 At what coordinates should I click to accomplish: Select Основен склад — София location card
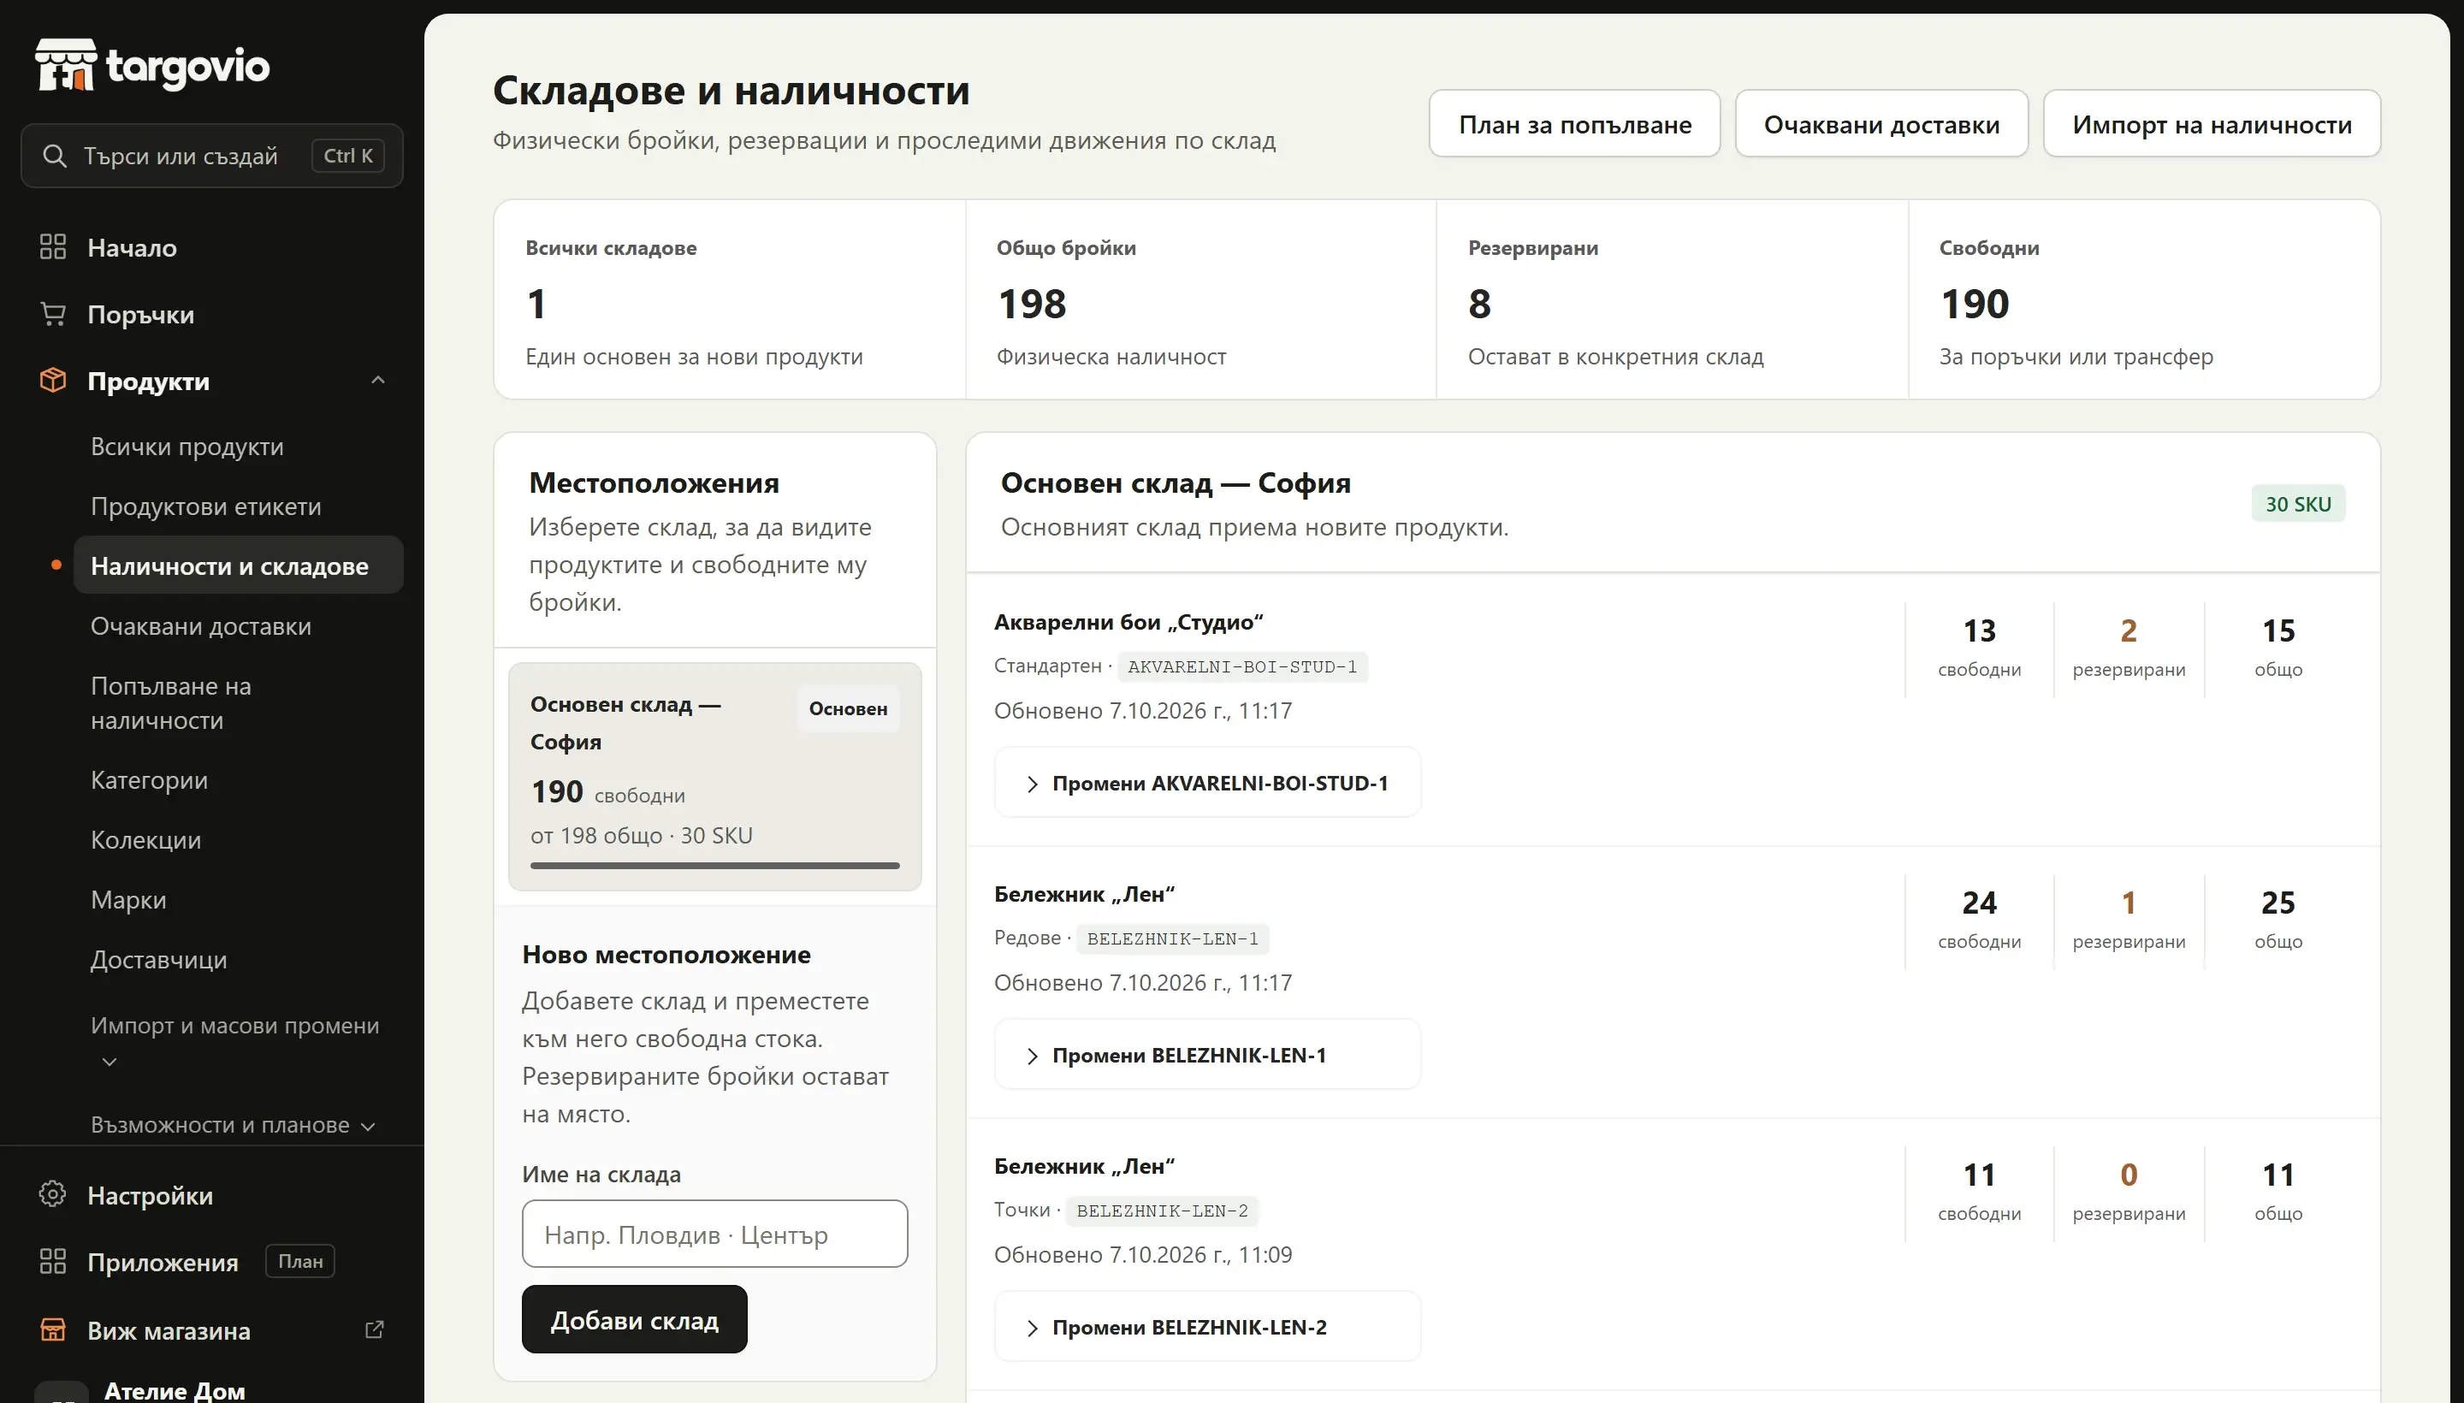tap(714, 777)
